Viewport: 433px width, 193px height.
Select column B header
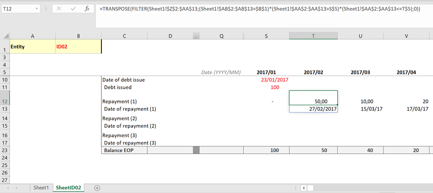click(78, 36)
